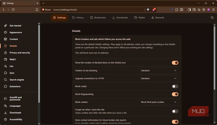Open the Brave Rewards triangle icon with notification badge
This screenshot has height=125, width=217.
(154, 9)
